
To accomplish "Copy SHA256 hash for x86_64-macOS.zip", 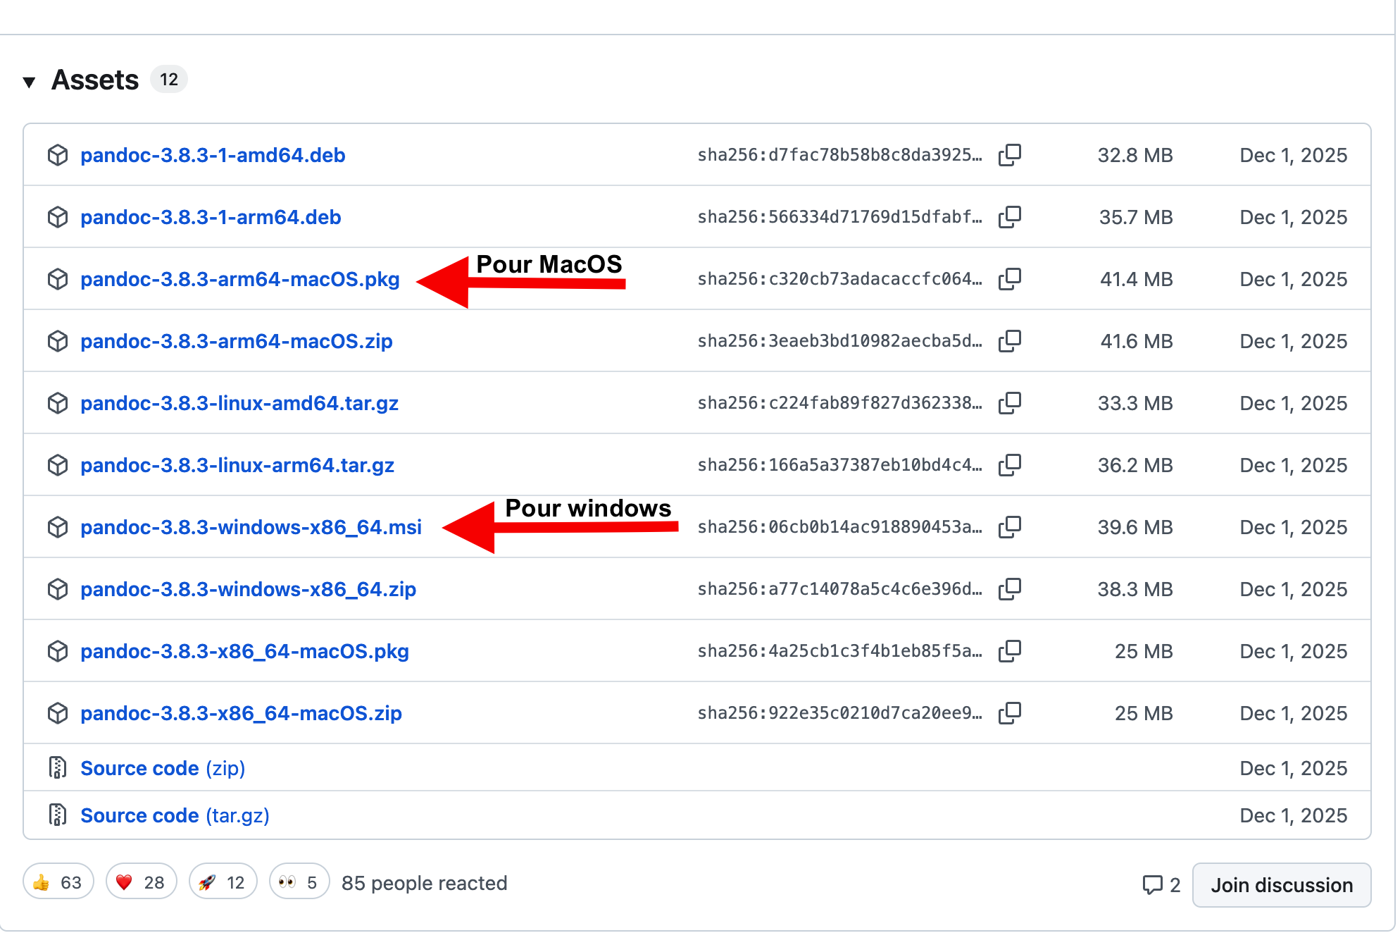I will tap(1009, 713).
